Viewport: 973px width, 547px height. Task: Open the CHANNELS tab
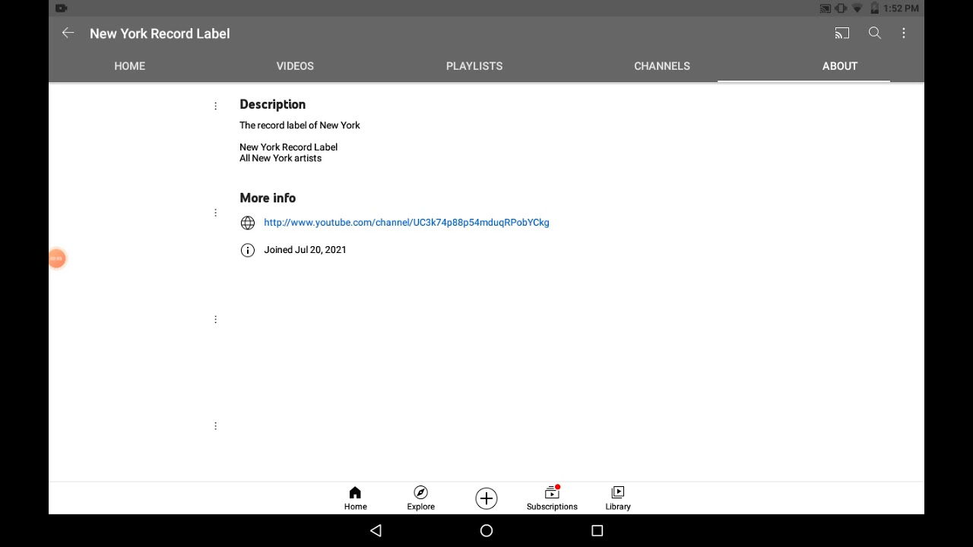(x=662, y=66)
